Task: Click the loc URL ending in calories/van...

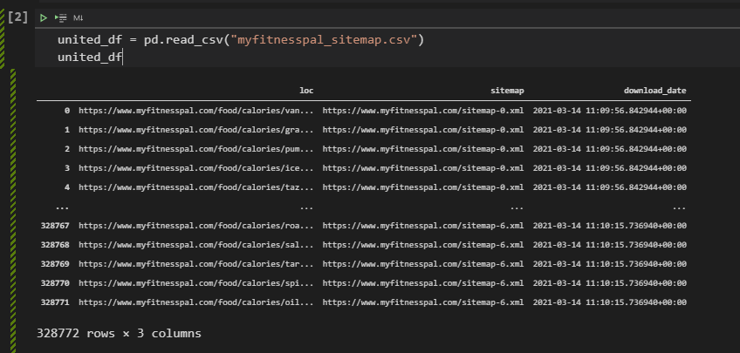Action: [x=195, y=111]
